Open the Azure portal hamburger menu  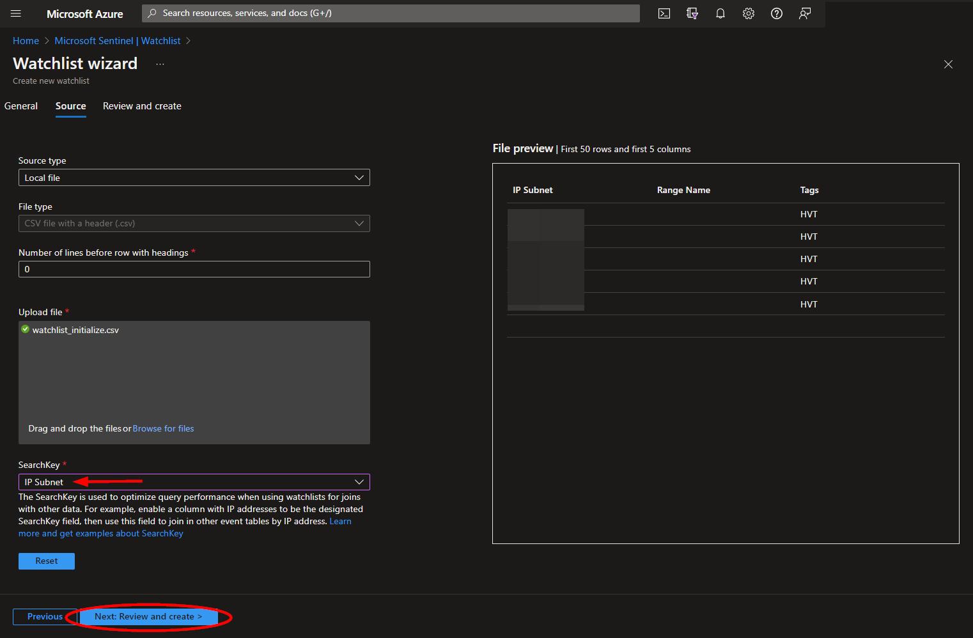[16, 13]
